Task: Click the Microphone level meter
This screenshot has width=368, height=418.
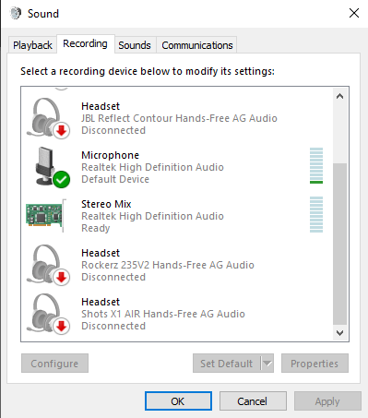Action: [x=316, y=165]
